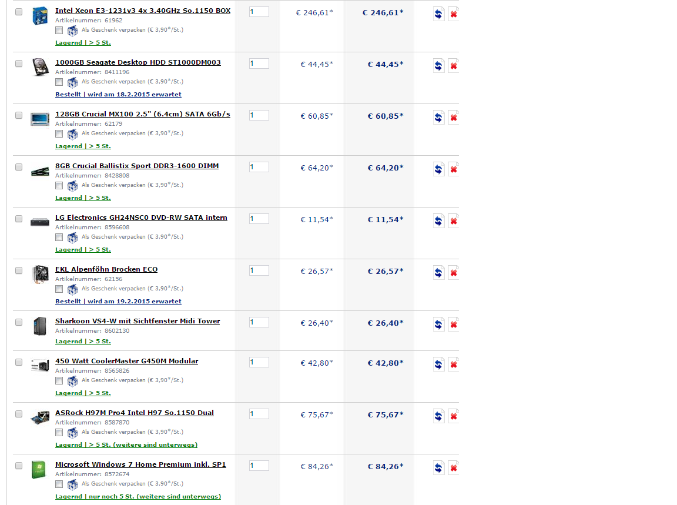Delete 8GB Crucial Ballistix Sport item

(453, 169)
